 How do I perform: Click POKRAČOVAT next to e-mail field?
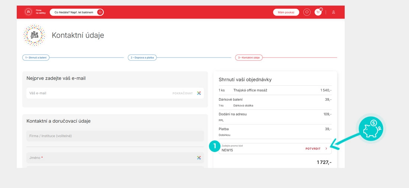click(x=183, y=93)
